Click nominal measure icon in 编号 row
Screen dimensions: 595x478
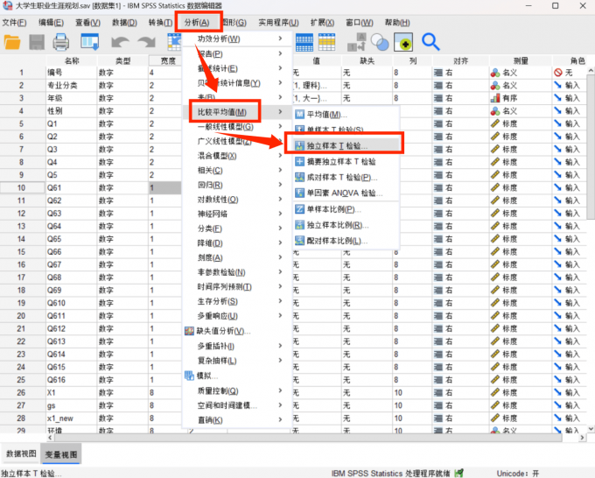tap(495, 73)
